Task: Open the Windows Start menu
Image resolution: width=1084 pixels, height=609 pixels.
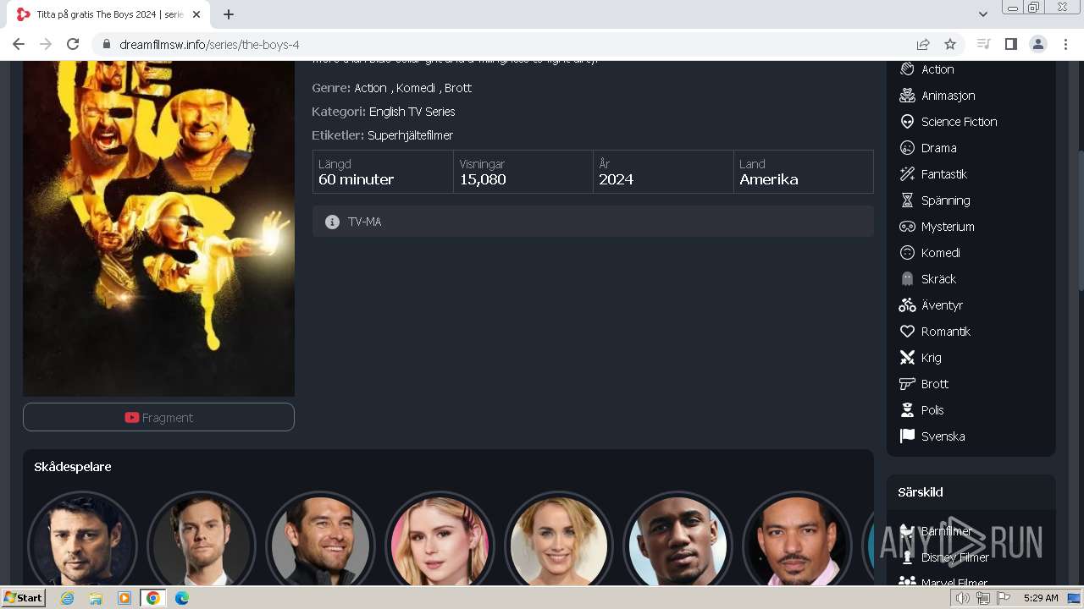Action: [x=23, y=598]
